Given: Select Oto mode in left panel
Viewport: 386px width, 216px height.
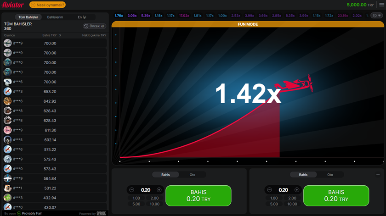Looking at the screenshot, I should point(193,175).
